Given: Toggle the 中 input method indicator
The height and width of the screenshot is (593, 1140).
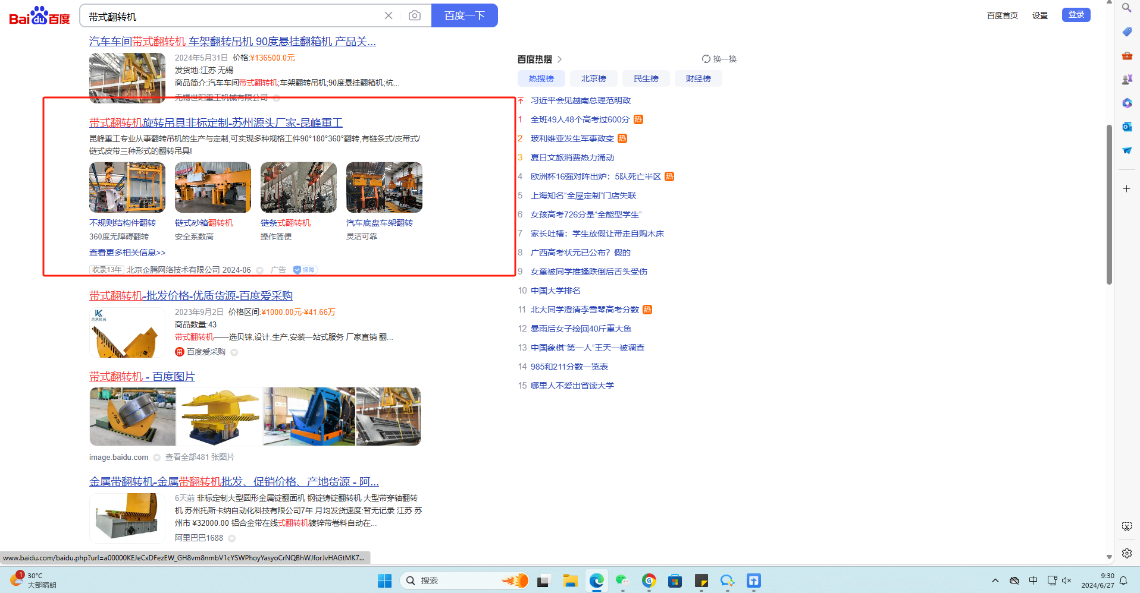Looking at the screenshot, I should (x=1033, y=581).
